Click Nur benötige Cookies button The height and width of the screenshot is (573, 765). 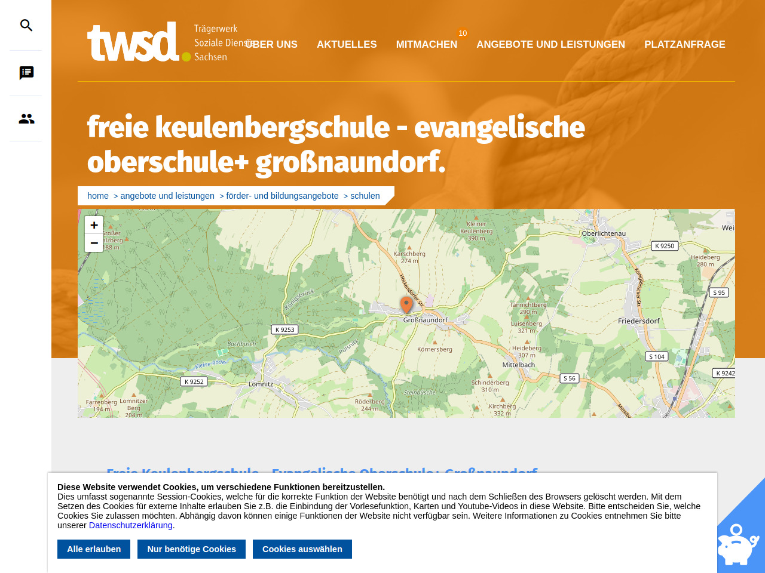[191, 549]
